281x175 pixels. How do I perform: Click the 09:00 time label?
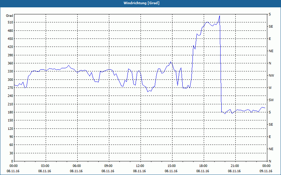point(109,166)
